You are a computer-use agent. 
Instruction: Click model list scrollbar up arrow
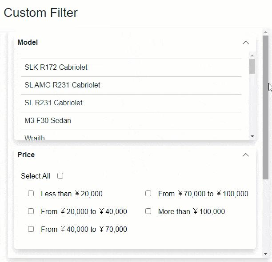coord(252,56)
